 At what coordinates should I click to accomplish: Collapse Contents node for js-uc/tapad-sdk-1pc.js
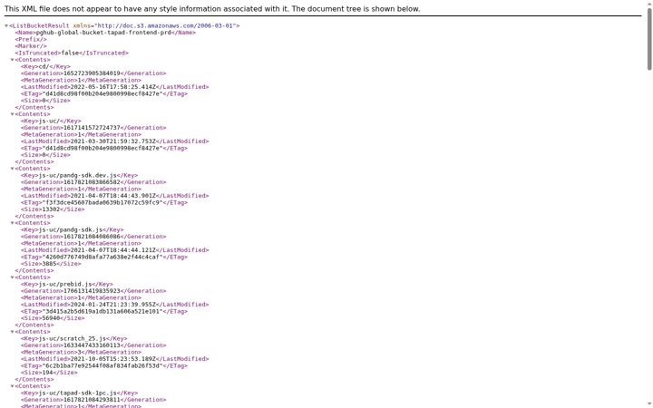pyautogui.click(x=12, y=386)
